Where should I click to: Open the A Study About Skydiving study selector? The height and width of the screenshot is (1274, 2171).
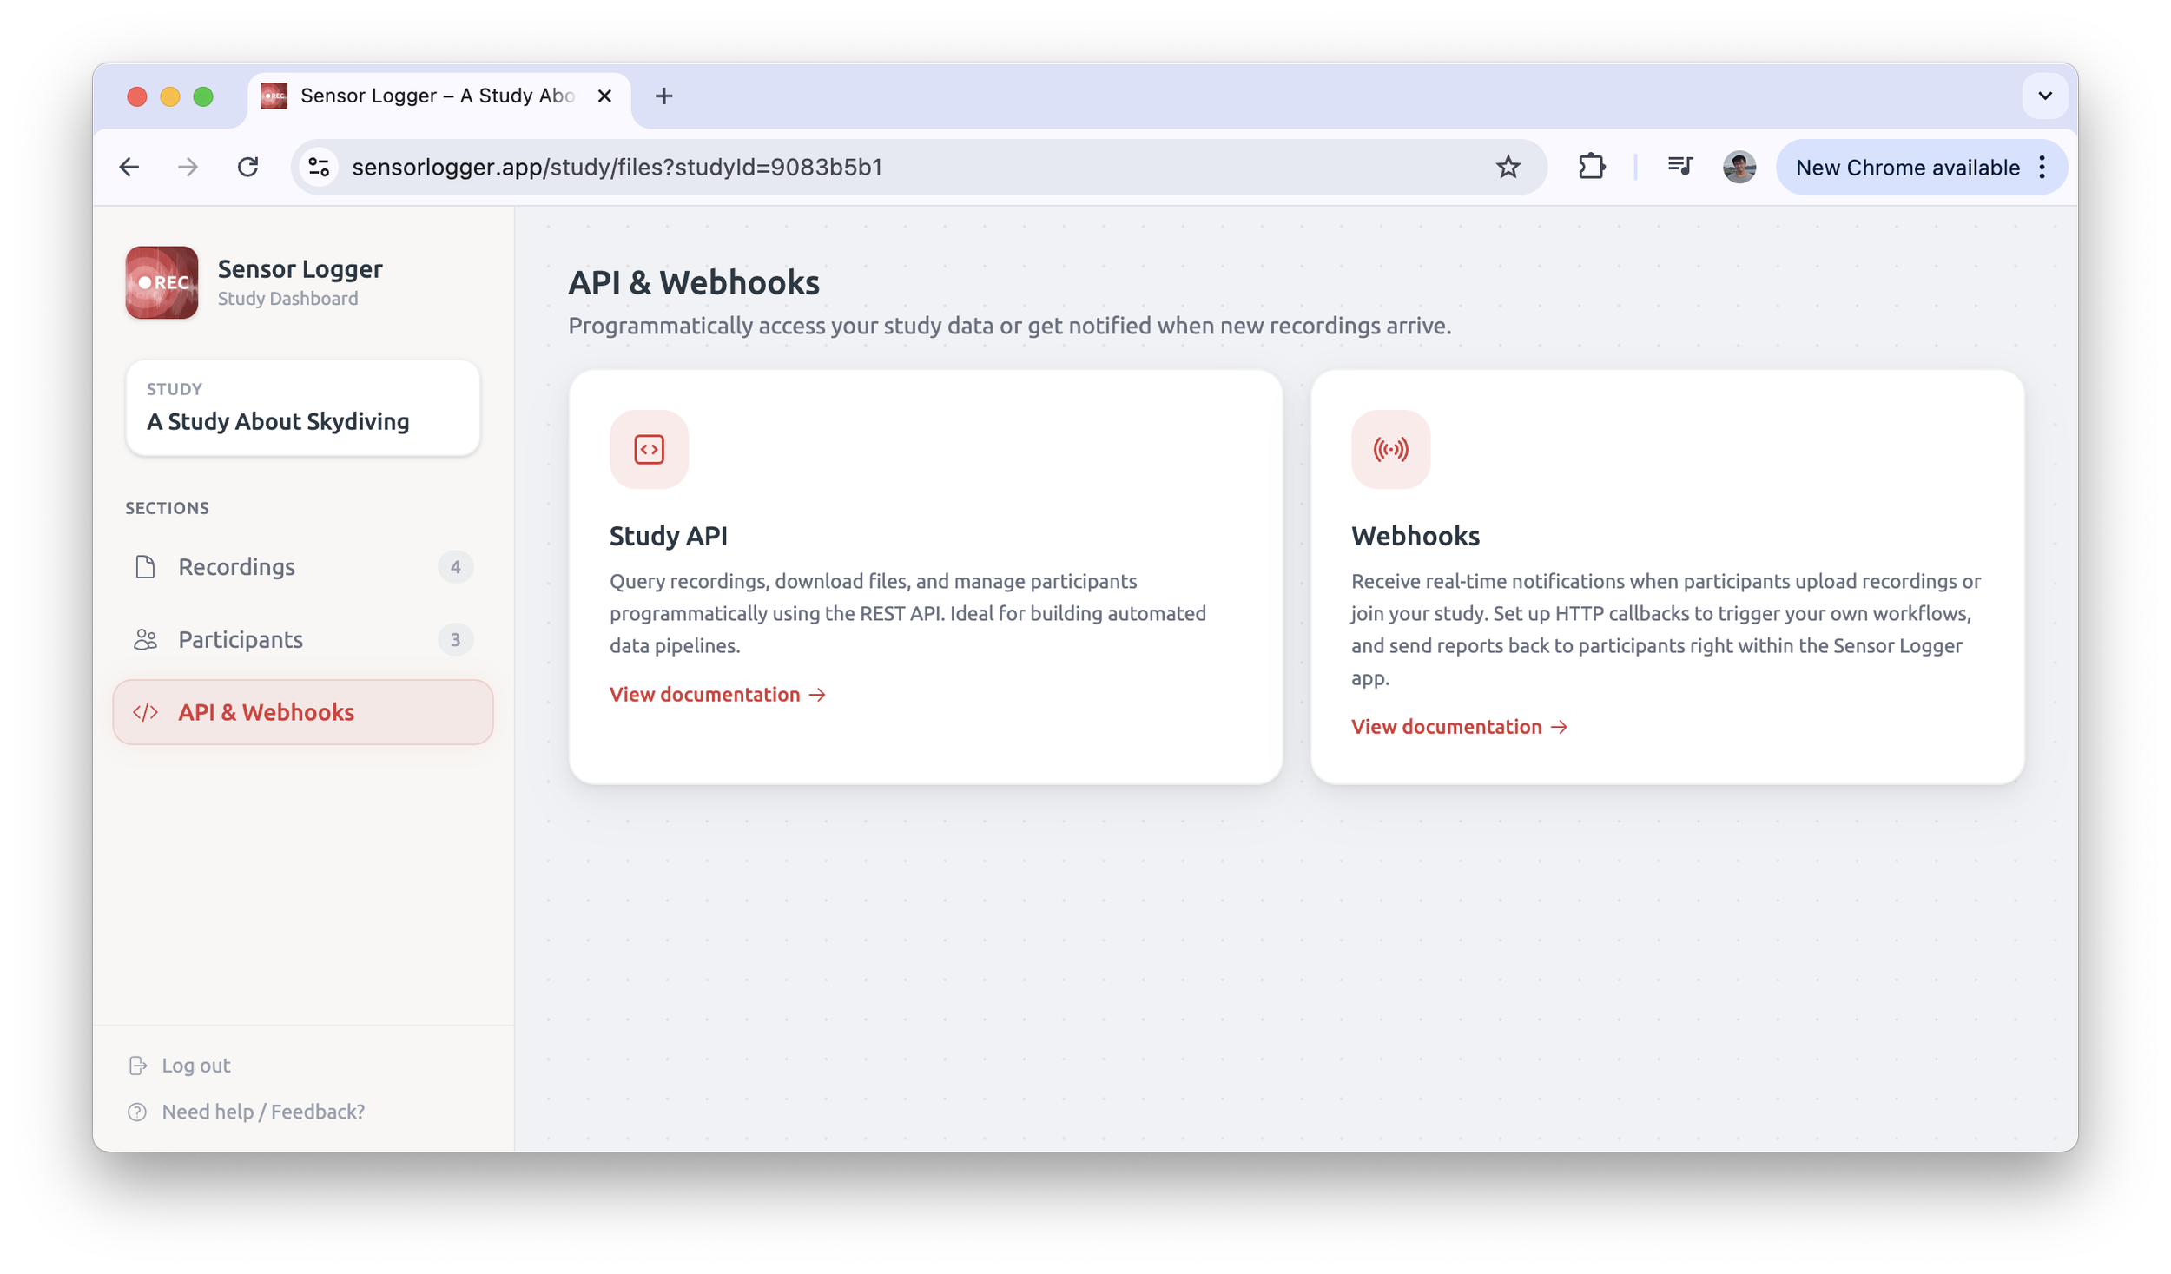[x=302, y=407]
